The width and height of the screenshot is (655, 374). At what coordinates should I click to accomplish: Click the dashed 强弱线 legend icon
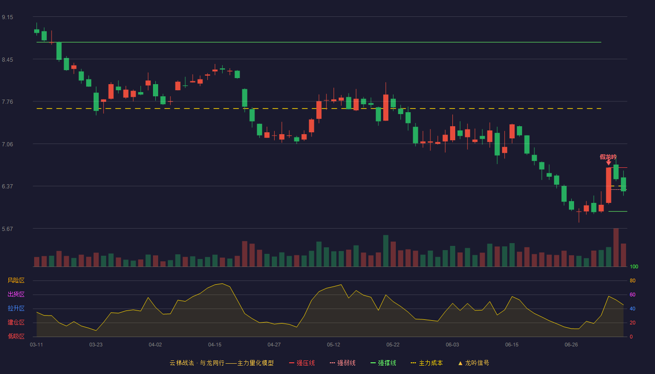tap(332, 363)
